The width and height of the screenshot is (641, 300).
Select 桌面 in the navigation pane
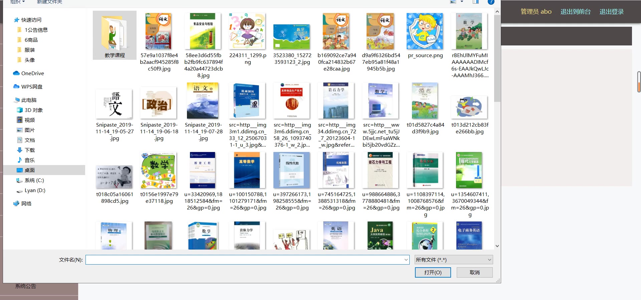point(44,170)
